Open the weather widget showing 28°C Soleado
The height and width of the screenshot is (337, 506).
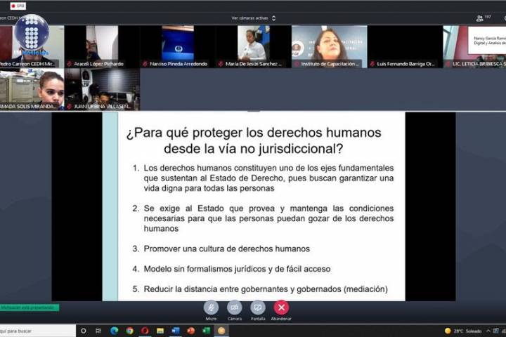pyautogui.click(x=464, y=331)
